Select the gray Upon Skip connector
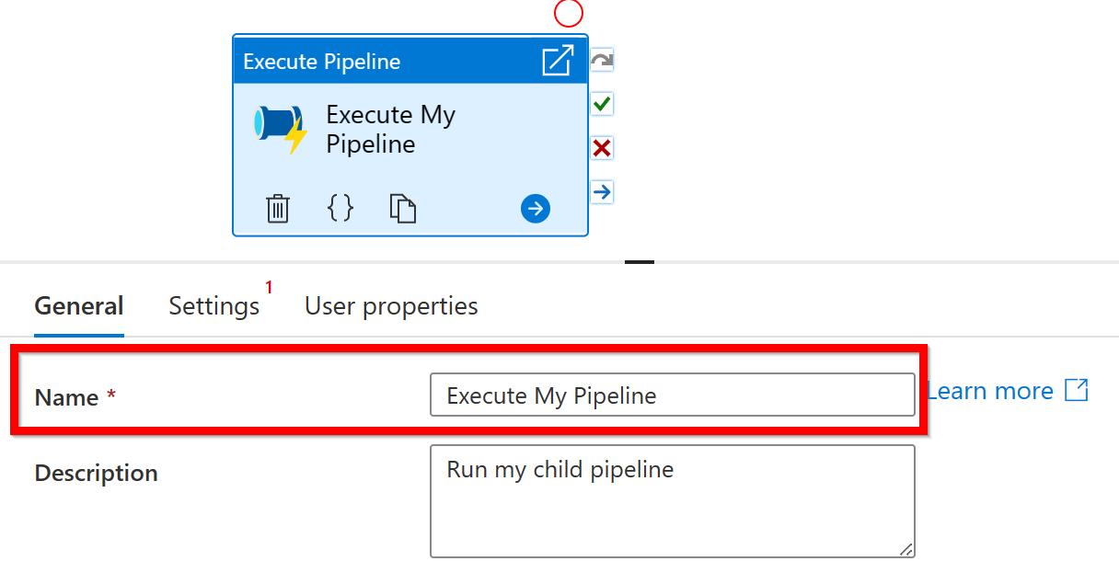1119x584 pixels. pos(602,61)
